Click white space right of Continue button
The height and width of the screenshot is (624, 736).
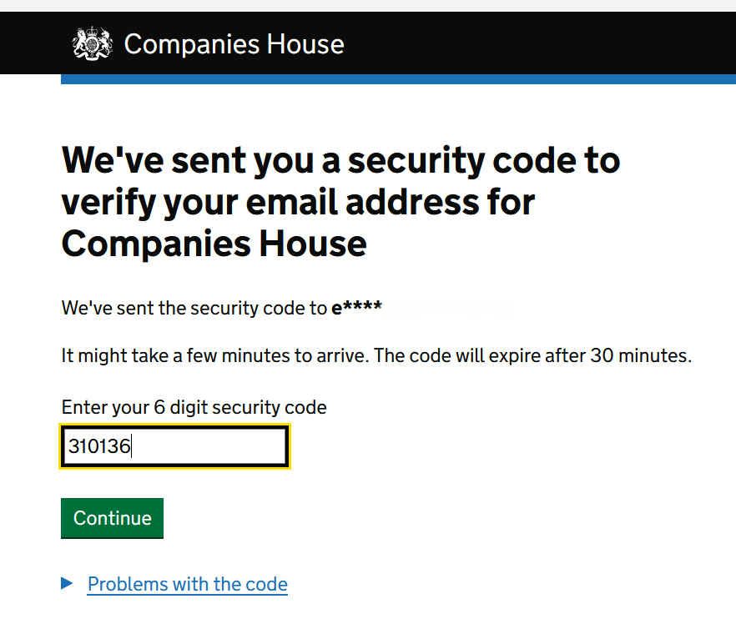click(376, 518)
